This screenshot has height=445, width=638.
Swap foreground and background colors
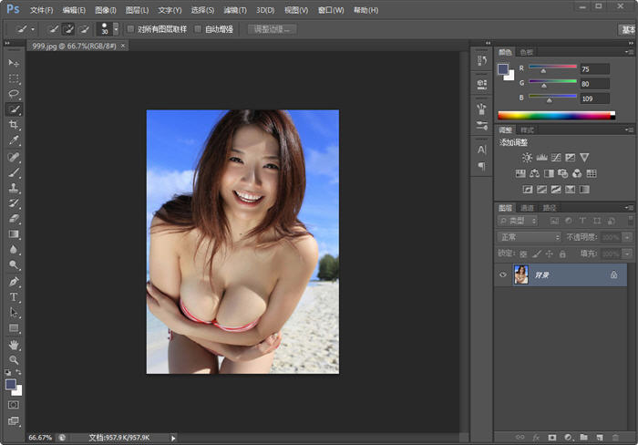[x=18, y=372]
